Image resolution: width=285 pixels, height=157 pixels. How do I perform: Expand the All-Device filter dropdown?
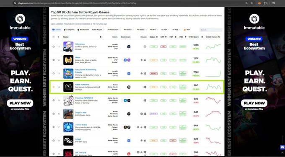(x=129, y=30)
